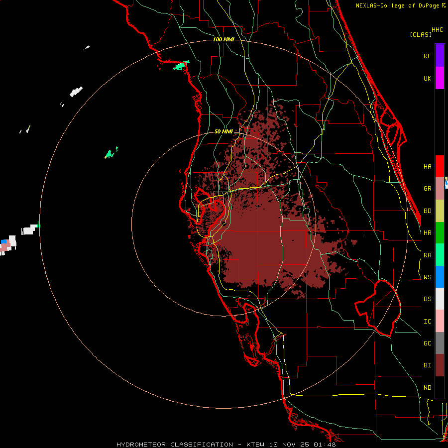
Task: Click the GR legend label
Action: [x=427, y=189]
